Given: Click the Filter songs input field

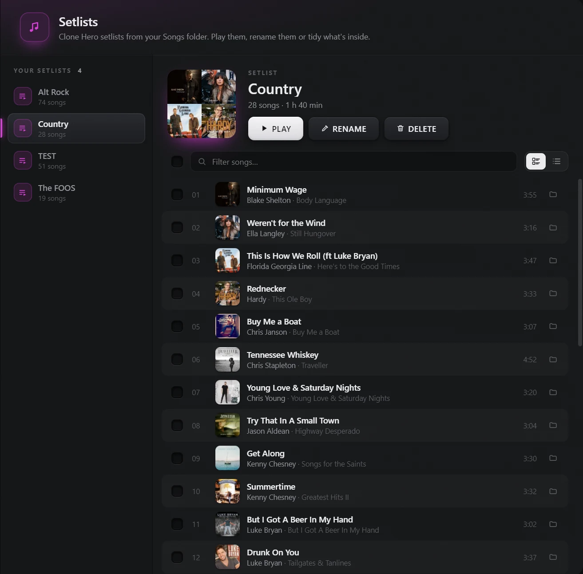Looking at the screenshot, I should point(353,162).
